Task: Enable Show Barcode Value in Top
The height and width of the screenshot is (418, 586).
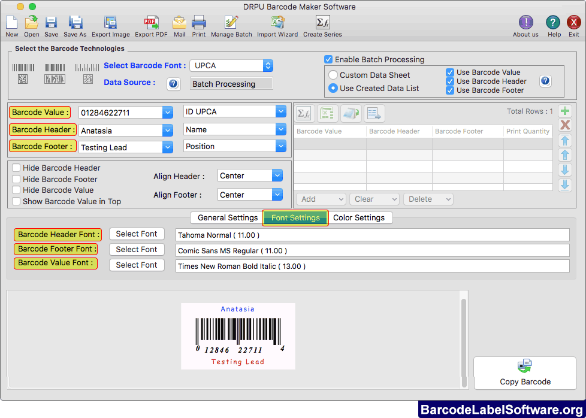Action: (16, 201)
